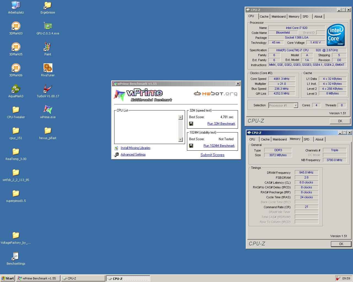This screenshot has width=353, height=282.
Task: Open Mainboard tab in bottom CPU-Z window
Action: [280, 139]
